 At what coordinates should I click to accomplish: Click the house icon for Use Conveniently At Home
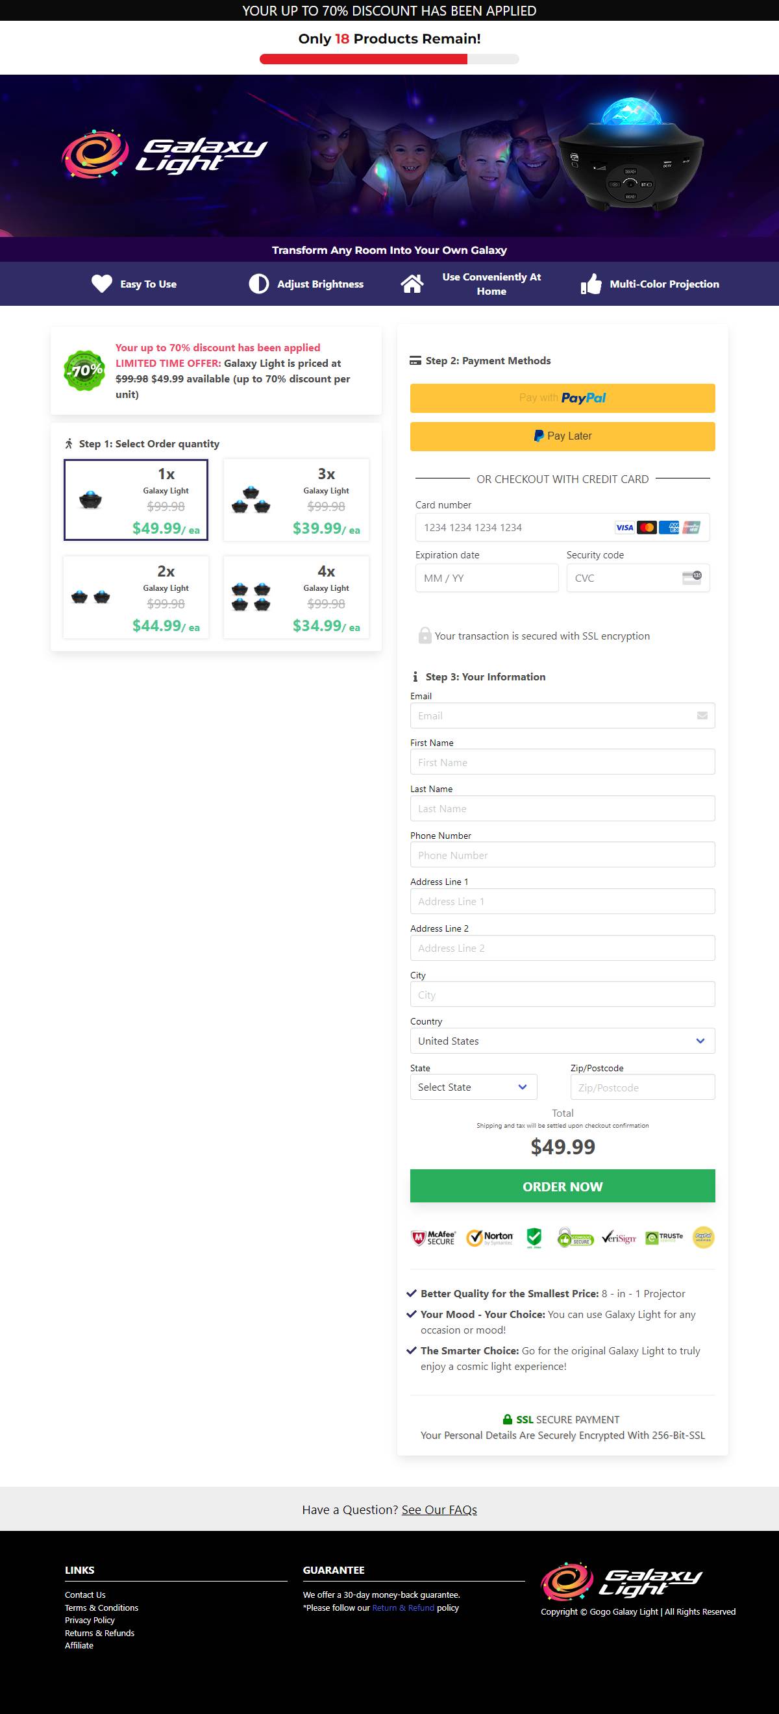(412, 284)
